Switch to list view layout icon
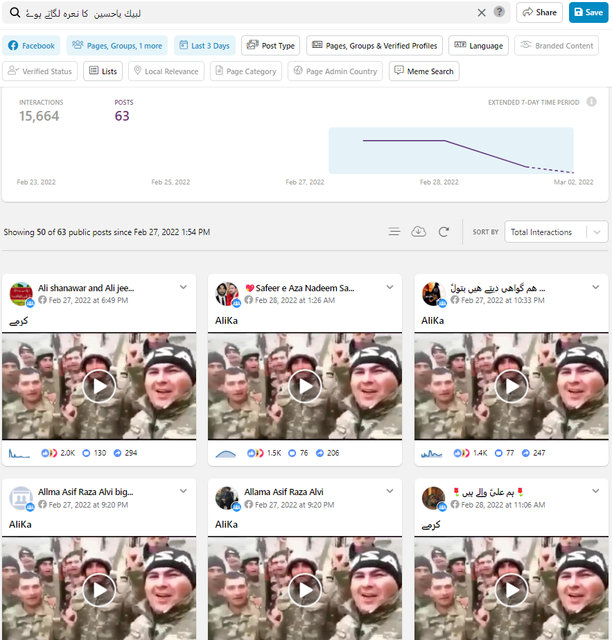 pyautogui.click(x=394, y=232)
